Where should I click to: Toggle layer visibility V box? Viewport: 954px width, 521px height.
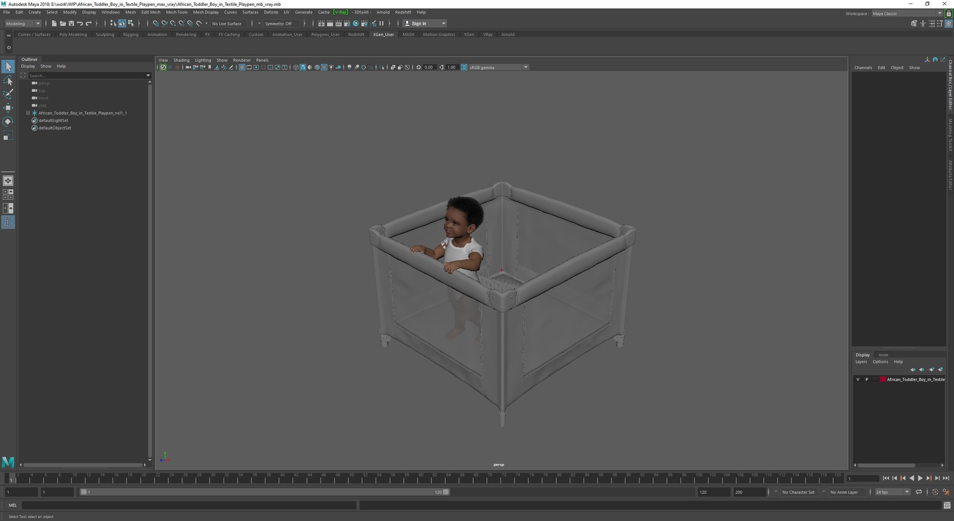pyautogui.click(x=858, y=380)
